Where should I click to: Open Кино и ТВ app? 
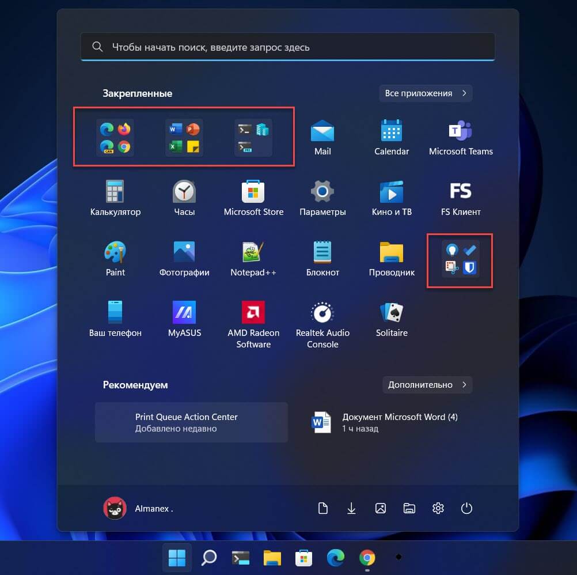tap(392, 197)
